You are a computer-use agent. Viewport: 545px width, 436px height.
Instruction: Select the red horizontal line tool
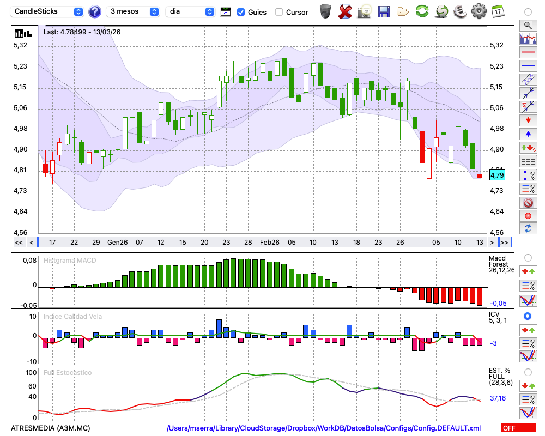[528, 52]
